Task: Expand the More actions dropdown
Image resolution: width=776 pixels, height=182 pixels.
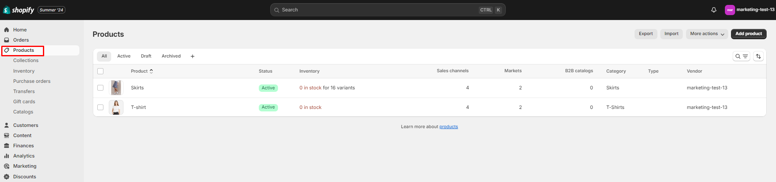Action: coord(707,34)
